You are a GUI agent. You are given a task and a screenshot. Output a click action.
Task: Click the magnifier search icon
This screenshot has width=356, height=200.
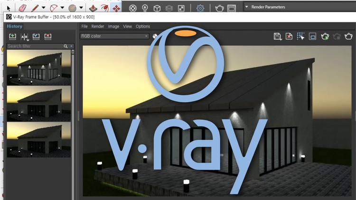[66, 46]
